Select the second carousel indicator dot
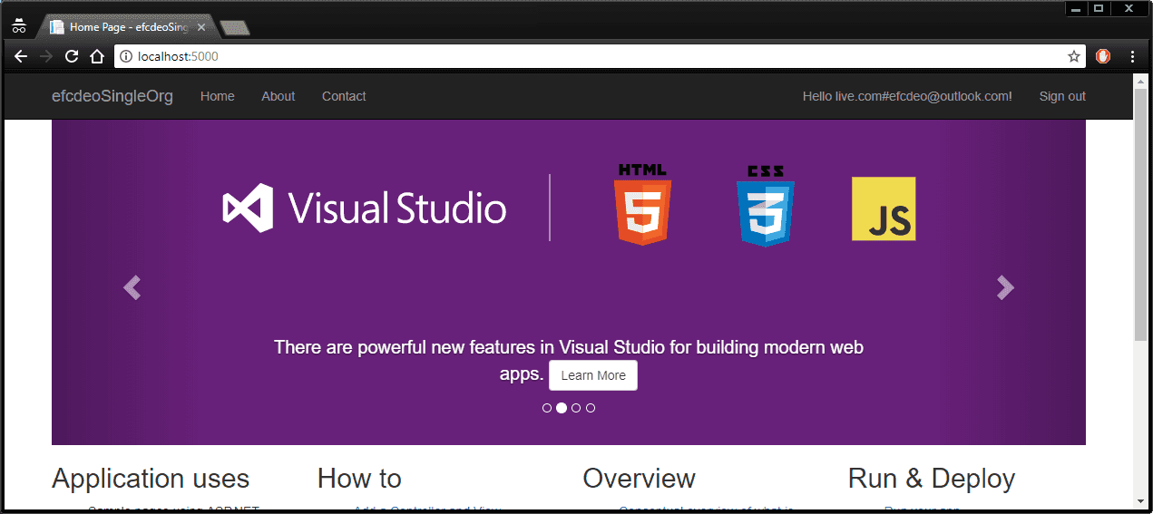The height and width of the screenshot is (514, 1153). 562,408
